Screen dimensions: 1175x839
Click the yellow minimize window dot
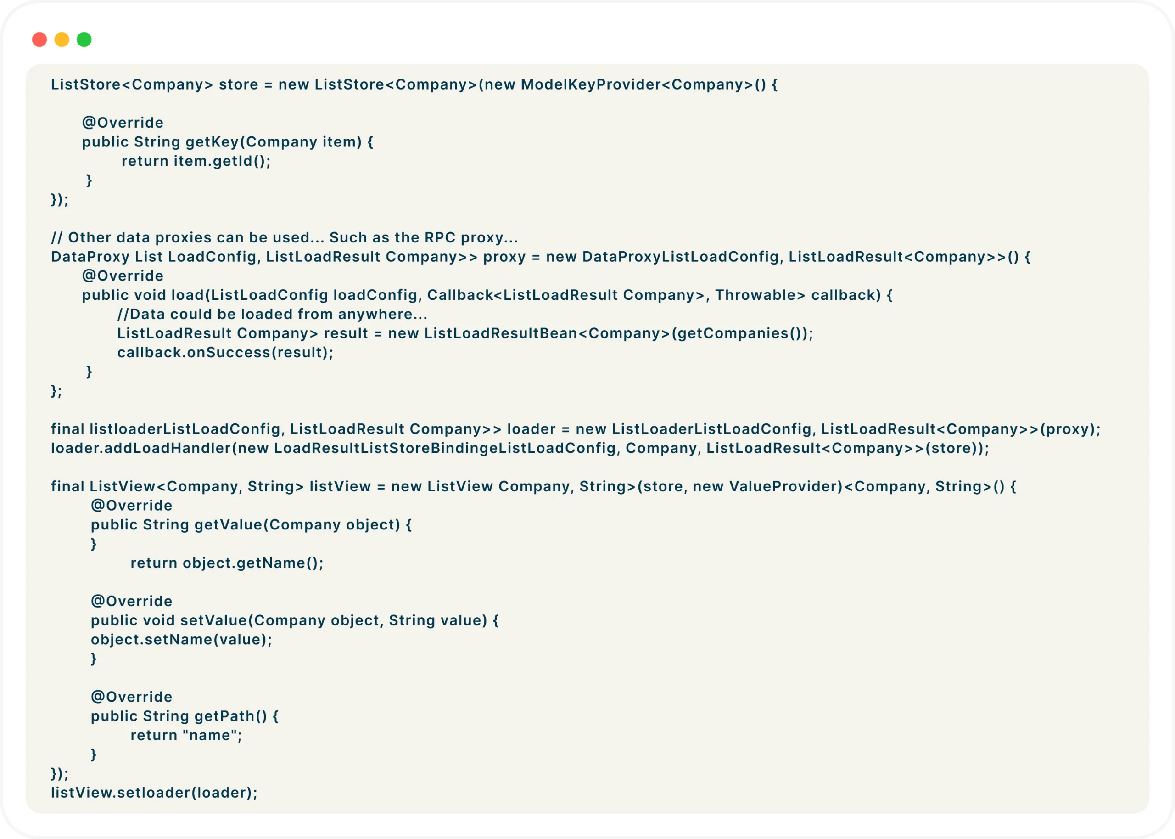coord(62,40)
